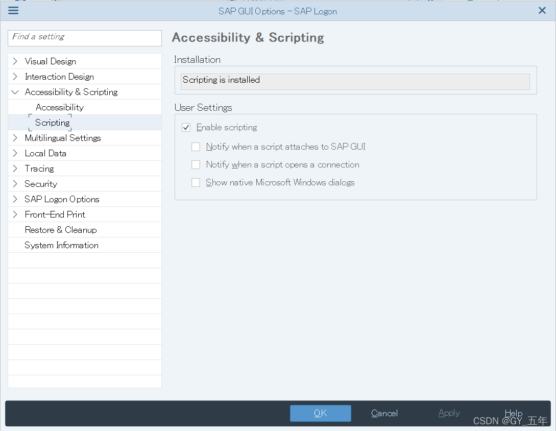556x431 pixels.
Task: Check Notify when a script opens a connection
Action: [x=196, y=164]
